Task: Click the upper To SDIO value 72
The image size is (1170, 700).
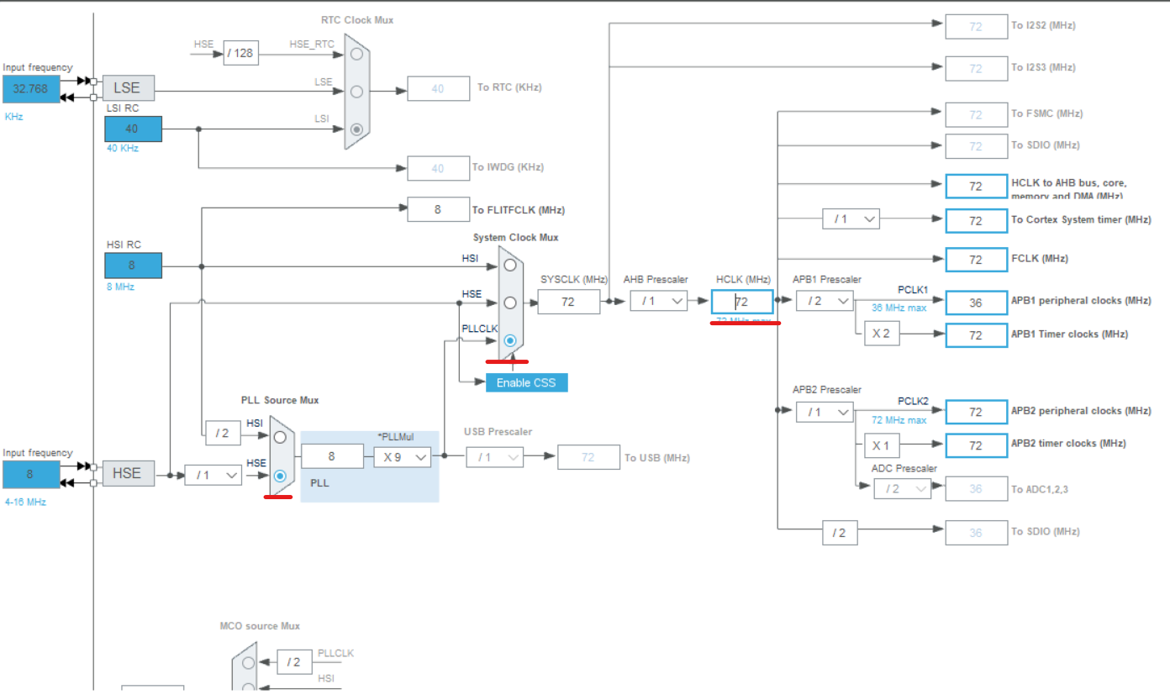Action: coord(977,146)
